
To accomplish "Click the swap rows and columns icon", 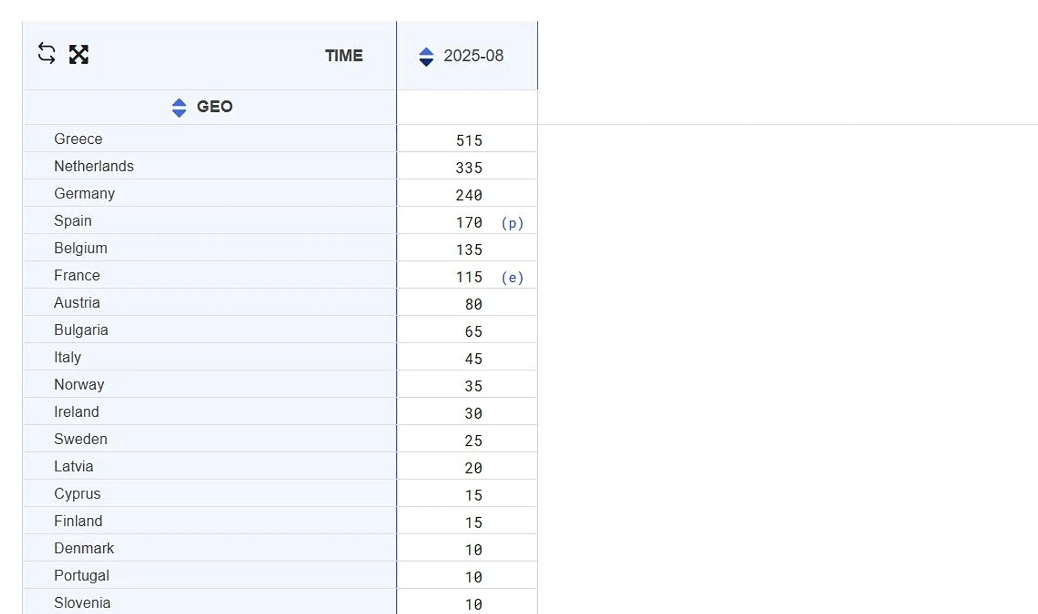I will click(46, 54).
